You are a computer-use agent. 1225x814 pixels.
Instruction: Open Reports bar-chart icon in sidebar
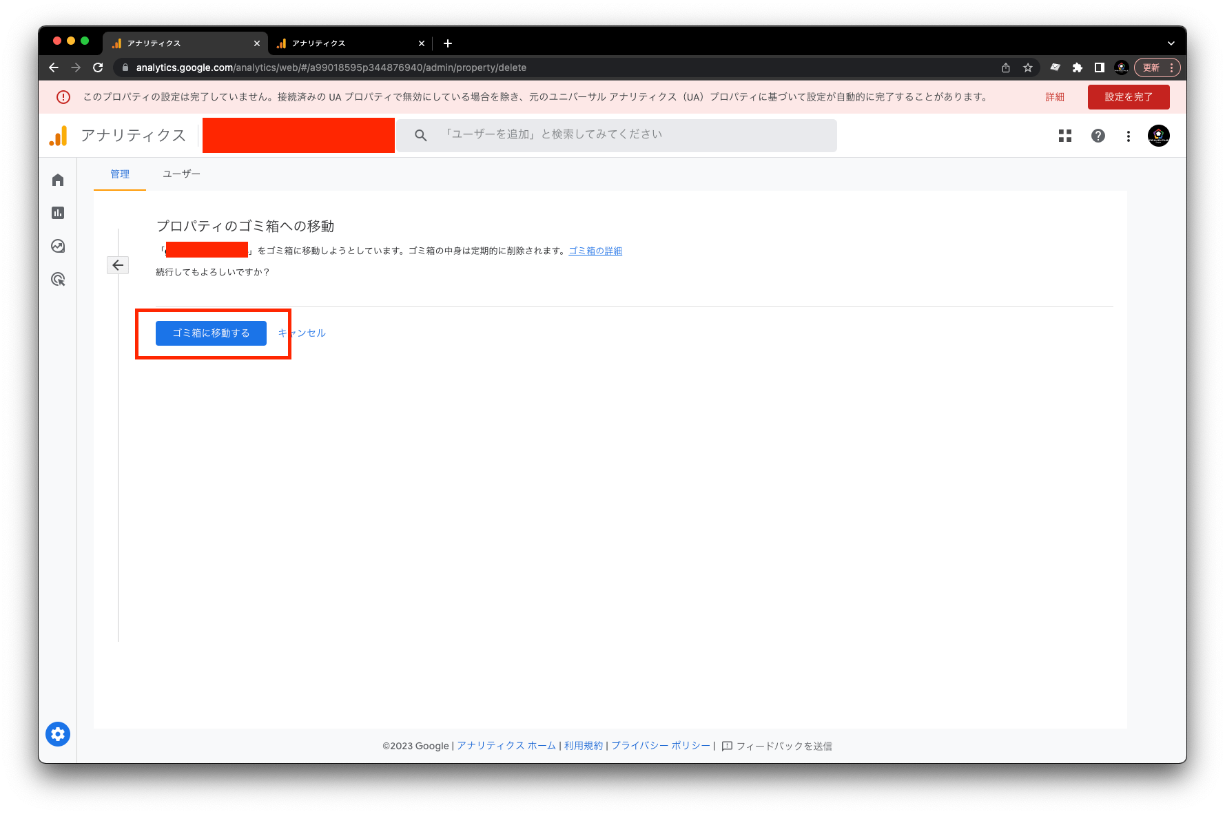click(x=58, y=213)
